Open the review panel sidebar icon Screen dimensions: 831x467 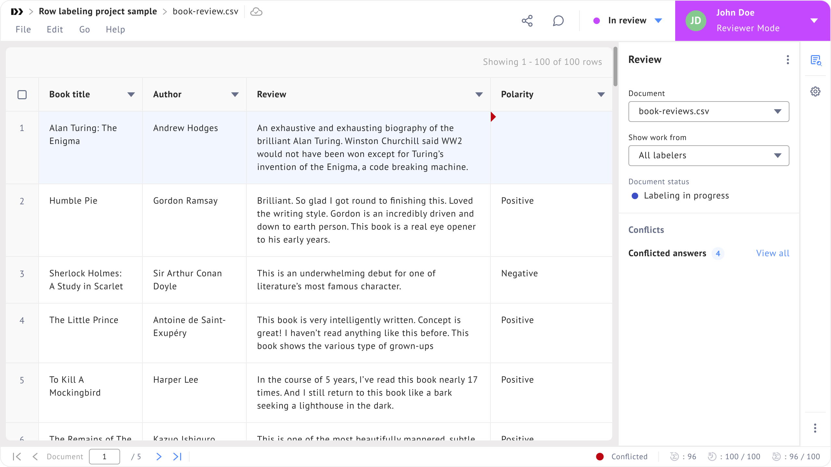[815, 60]
